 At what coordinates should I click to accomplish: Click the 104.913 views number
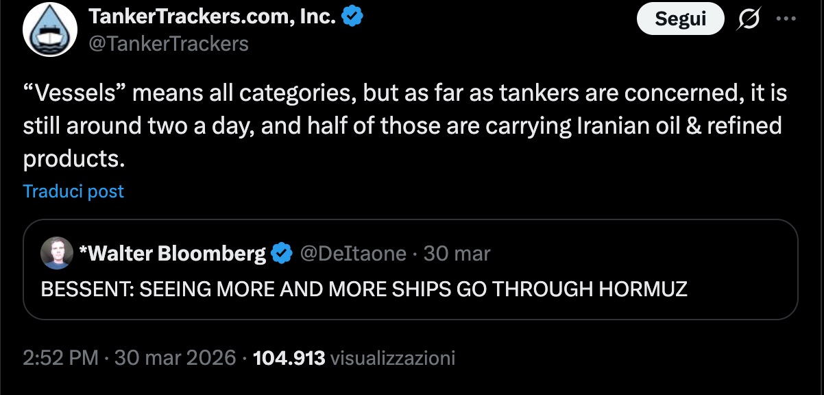click(x=289, y=357)
